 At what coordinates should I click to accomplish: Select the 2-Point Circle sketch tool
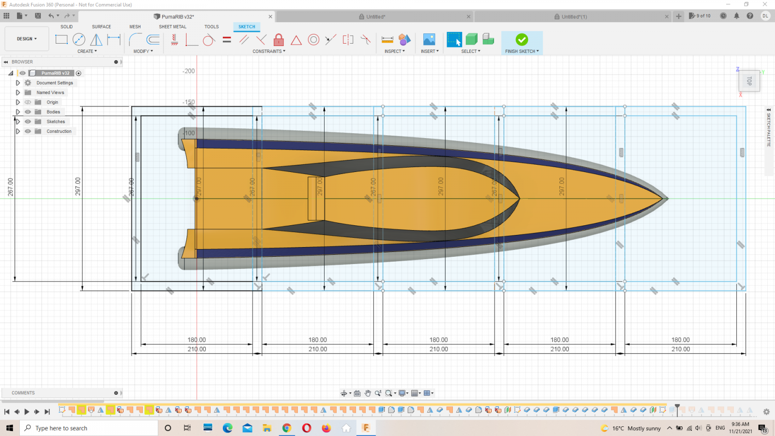tap(79, 39)
